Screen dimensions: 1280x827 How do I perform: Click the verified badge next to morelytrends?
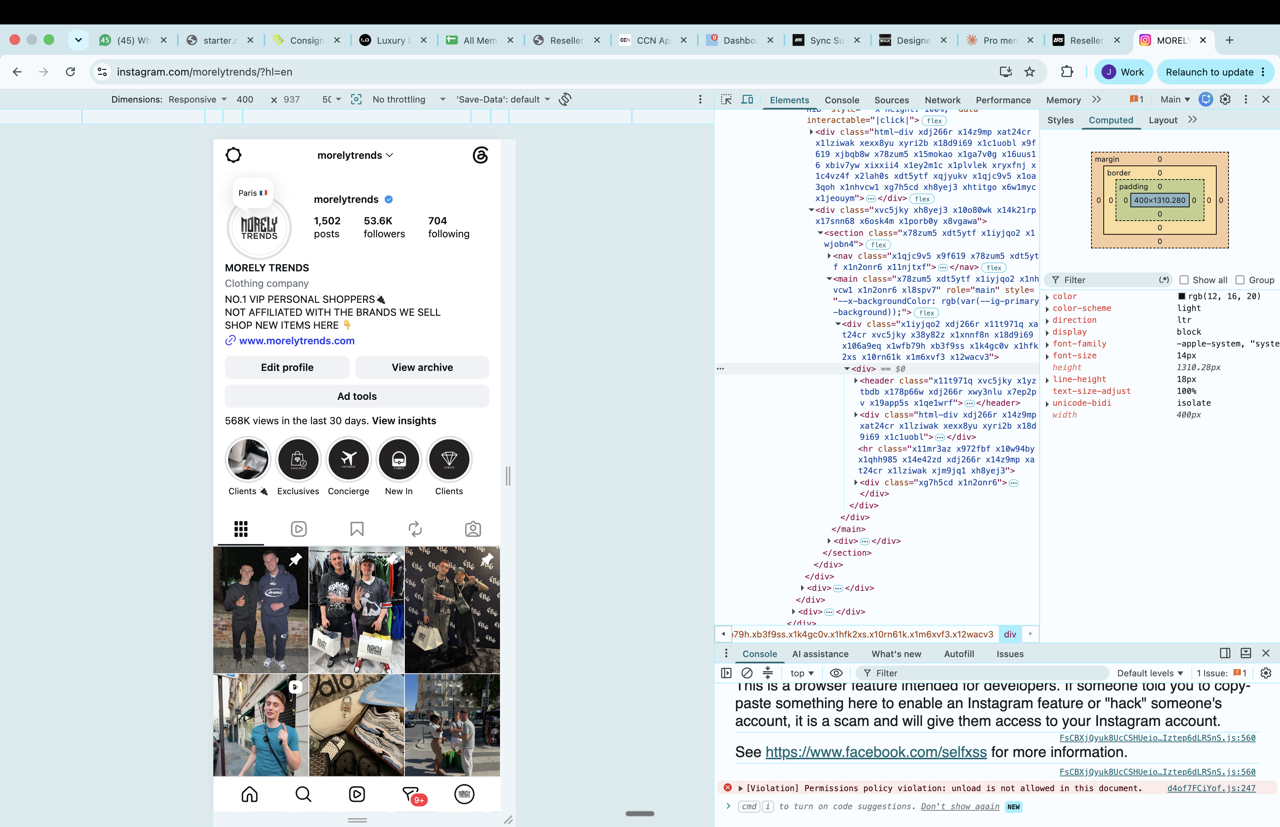pyautogui.click(x=389, y=199)
